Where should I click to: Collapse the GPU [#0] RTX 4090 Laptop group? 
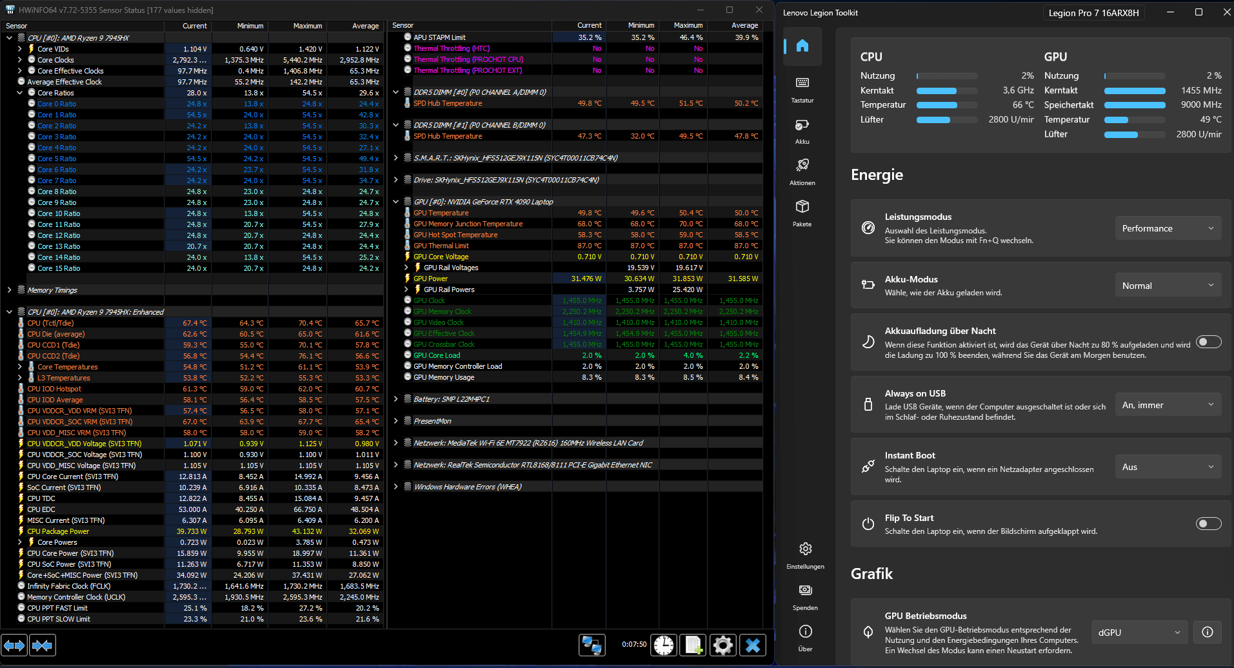395,202
